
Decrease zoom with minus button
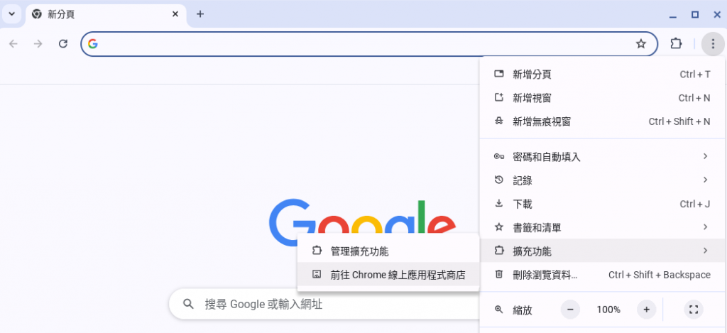point(570,310)
